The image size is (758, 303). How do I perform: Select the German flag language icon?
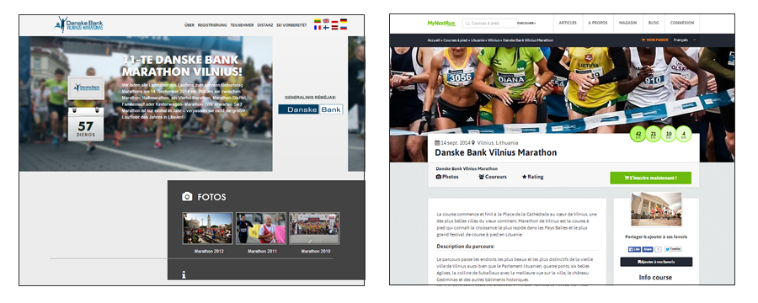(344, 21)
